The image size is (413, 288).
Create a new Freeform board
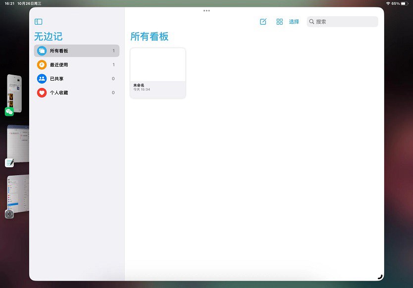click(263, 21)
